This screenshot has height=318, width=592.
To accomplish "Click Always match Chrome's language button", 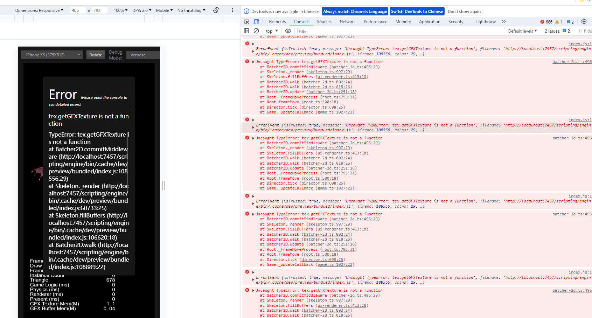I will click(x=355, y=12).
